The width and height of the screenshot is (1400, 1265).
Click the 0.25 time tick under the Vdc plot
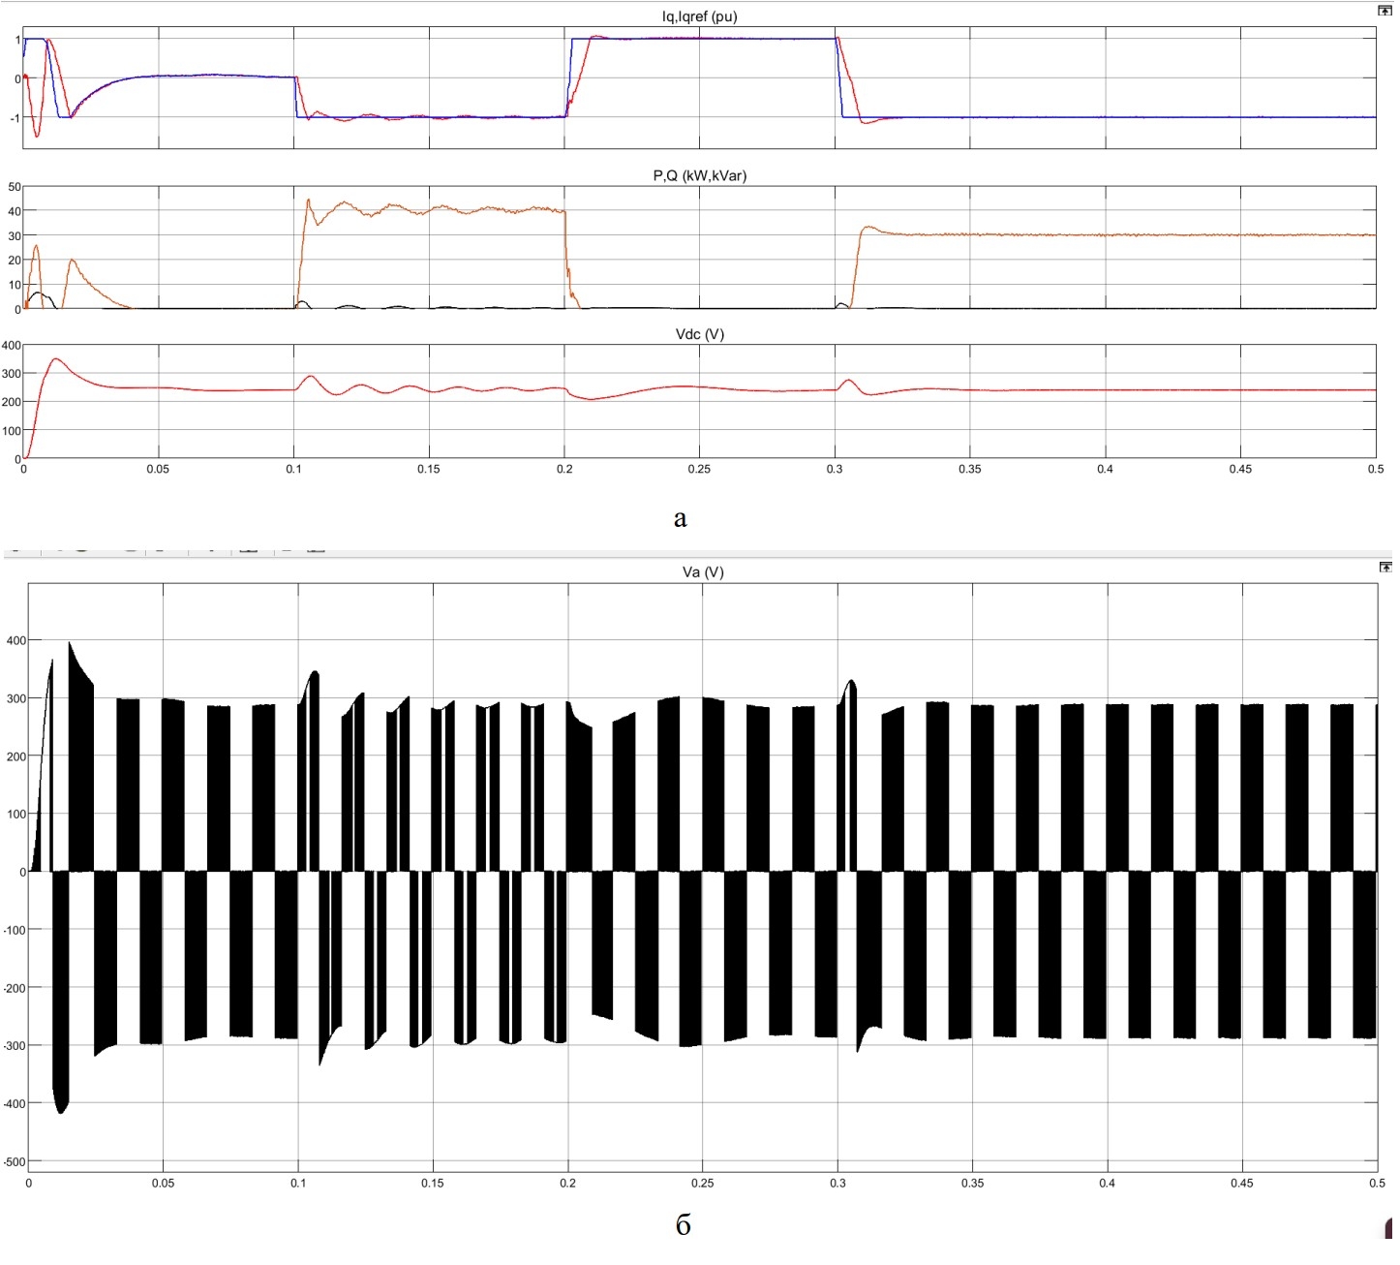(x=698, y=469)
